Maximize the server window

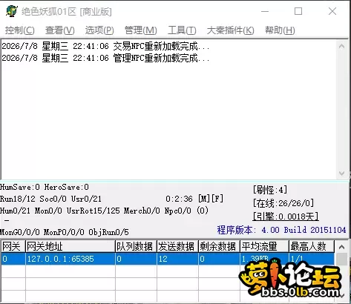[x=298, y=11]
